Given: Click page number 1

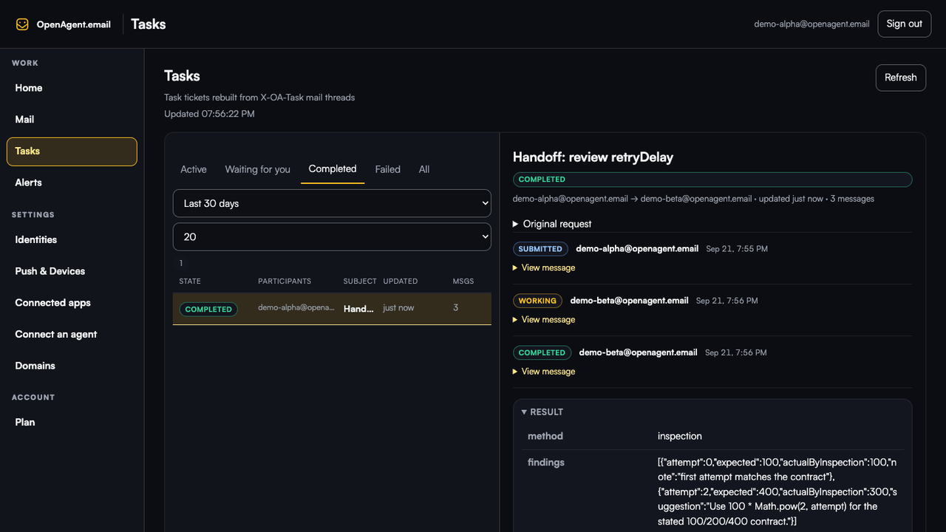Looking at the screenshot, I should 181,263.
